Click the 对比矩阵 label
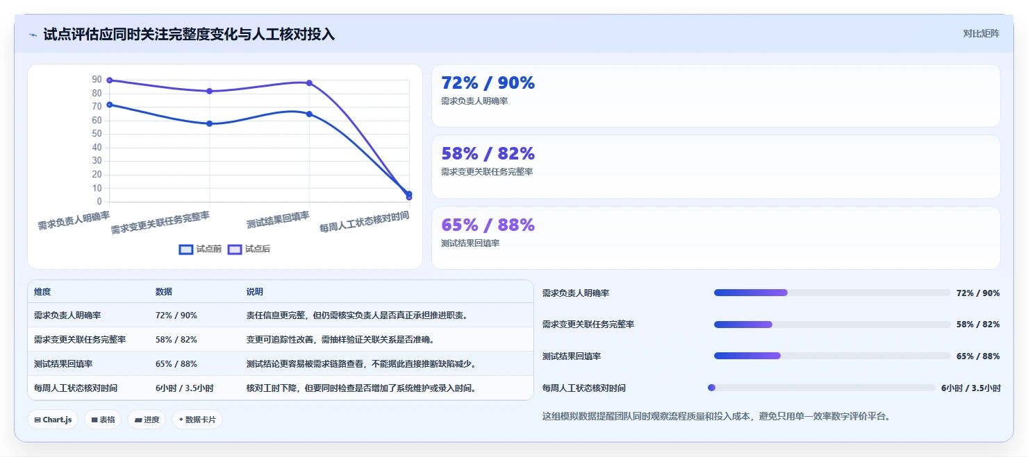Viewport: 1028px width, 457px height. pos(981,33)
